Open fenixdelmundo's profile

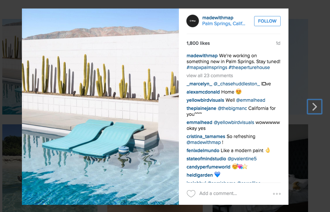(203, 150)
